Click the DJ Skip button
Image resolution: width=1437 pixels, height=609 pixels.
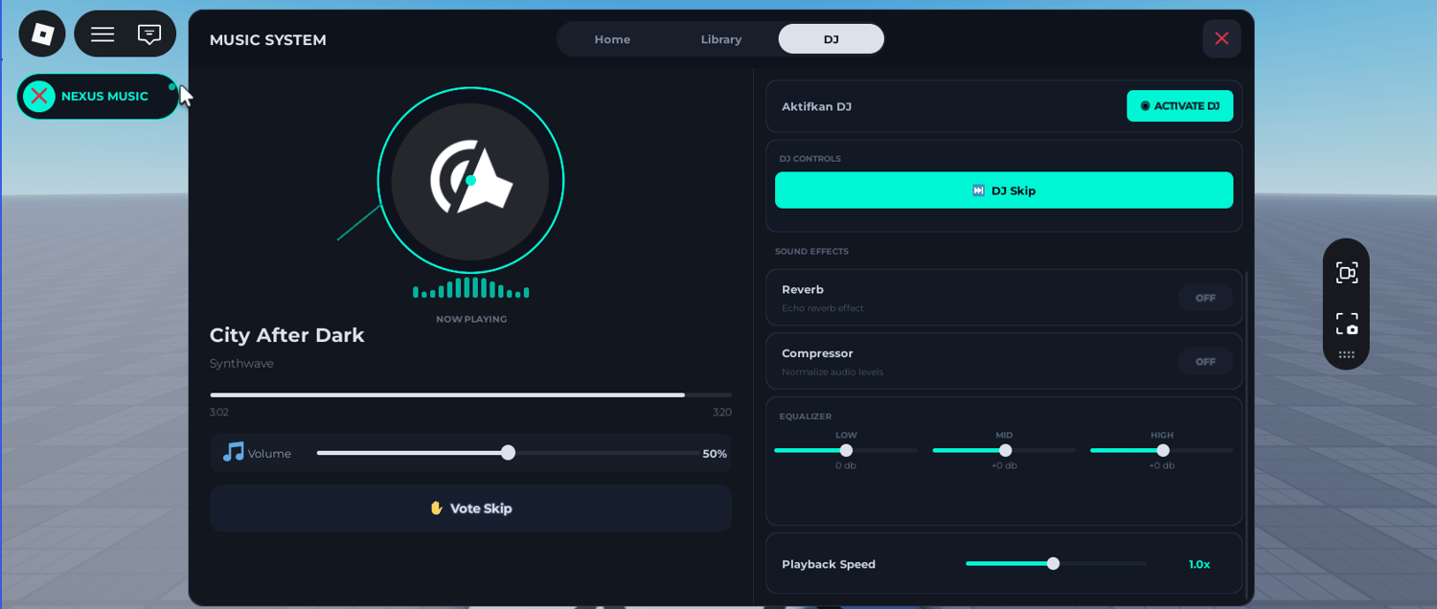[x=1004, y=191]
